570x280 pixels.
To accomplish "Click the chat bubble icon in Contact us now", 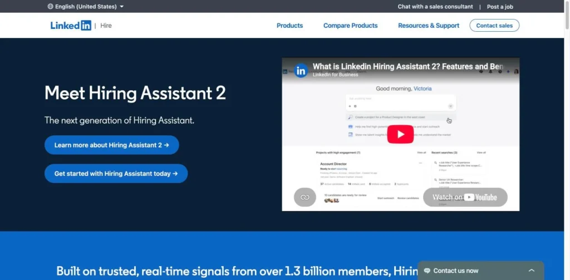I will (427, 271).
